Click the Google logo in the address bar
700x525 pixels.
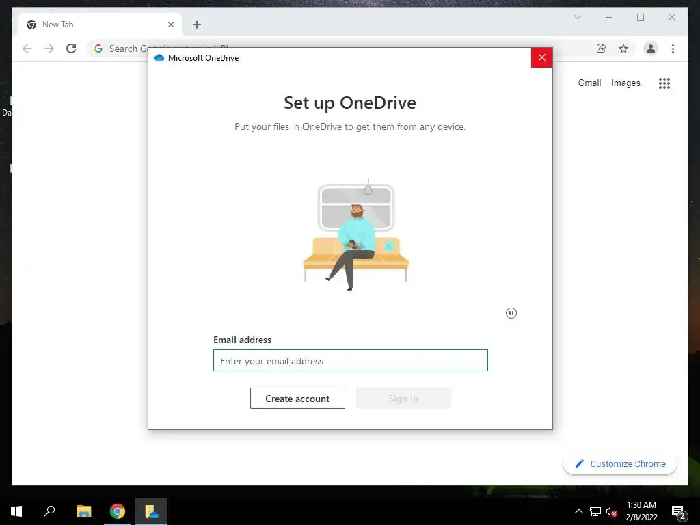pos(98,49)
